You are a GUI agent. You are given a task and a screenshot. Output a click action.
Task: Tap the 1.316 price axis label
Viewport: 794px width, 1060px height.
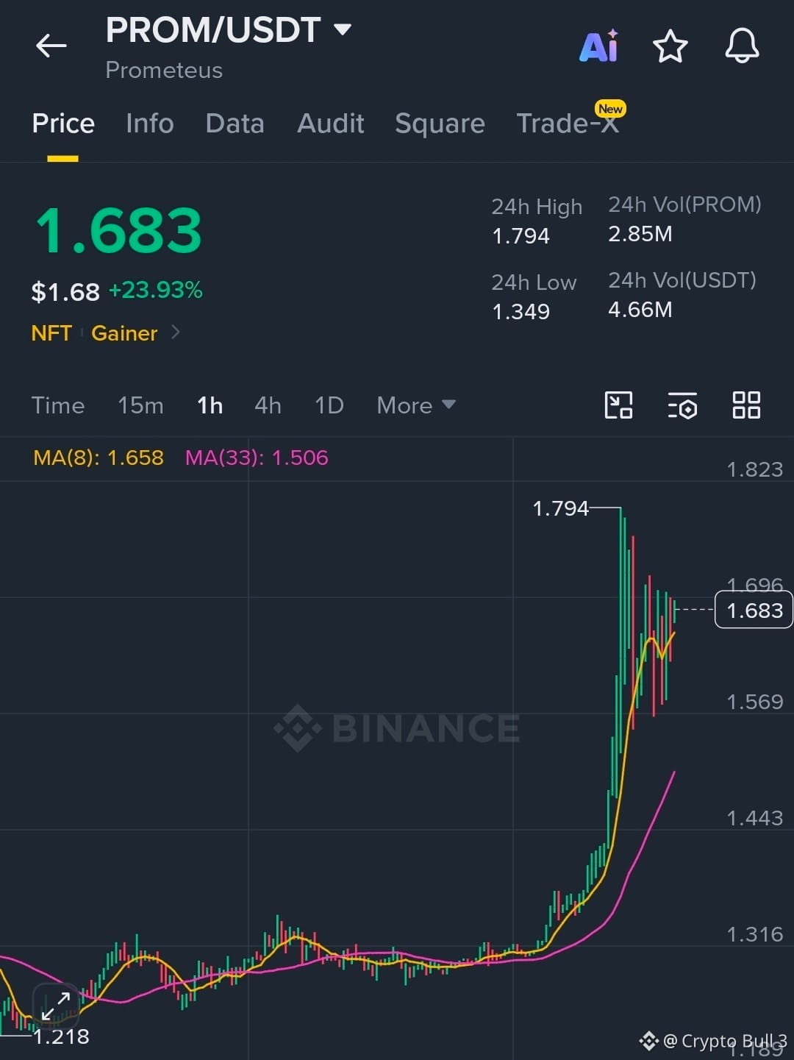[x=754, y=934]
